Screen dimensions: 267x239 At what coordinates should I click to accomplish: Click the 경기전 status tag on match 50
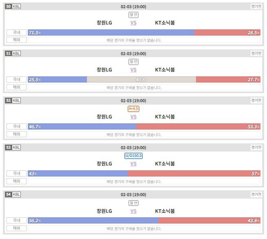point(256,6)
